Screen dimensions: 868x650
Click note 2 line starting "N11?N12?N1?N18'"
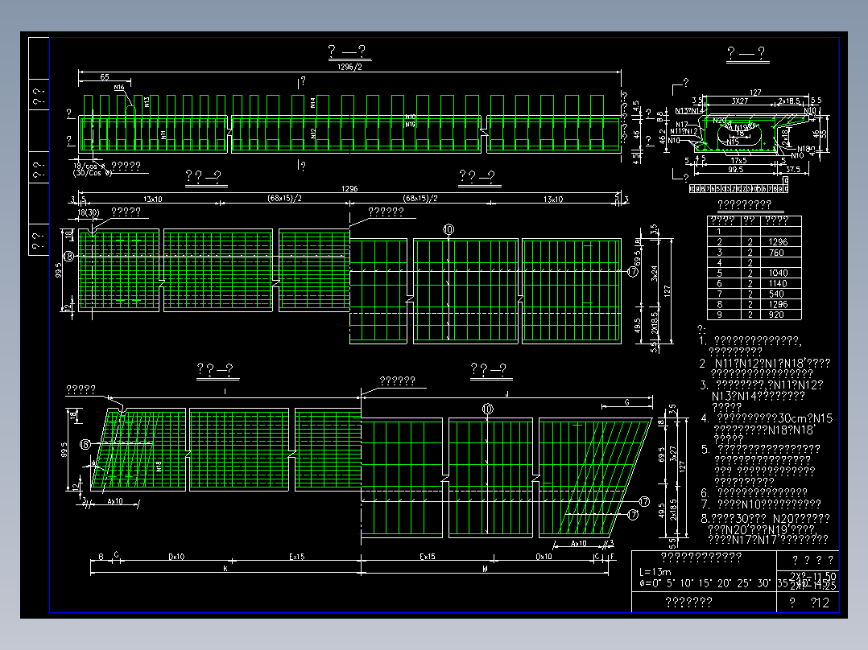click(x=772, y=364)
